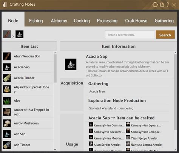
Task: Click Acacia Tree under Gathering
Action: [x=97, y=91]
